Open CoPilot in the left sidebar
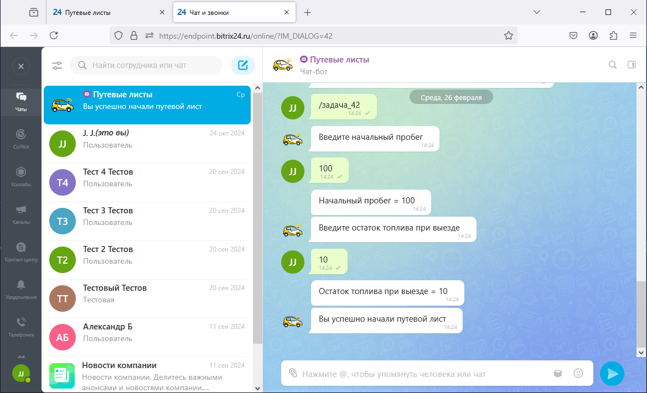The image size is (647, 393). click(x=21, y=139)
